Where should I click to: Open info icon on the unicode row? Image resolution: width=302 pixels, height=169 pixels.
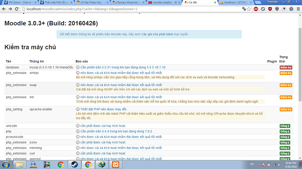[x=77, y=126]
